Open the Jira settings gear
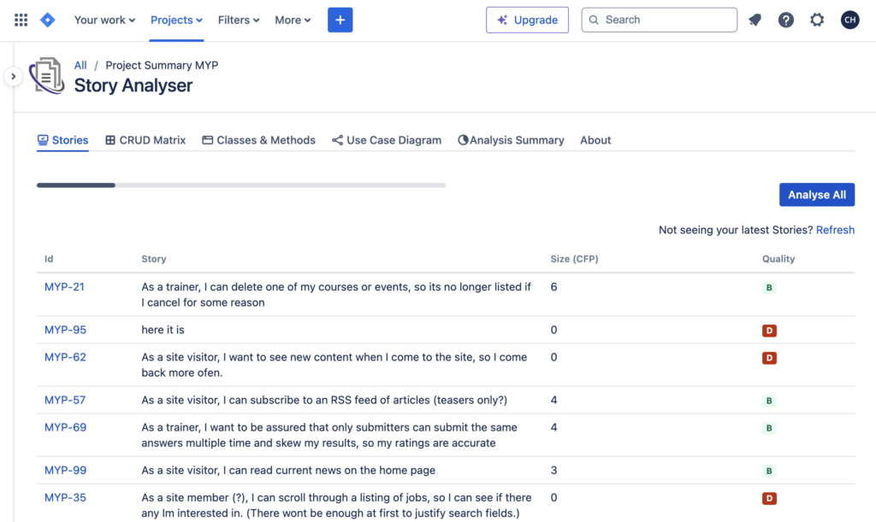Image resolution: width=876 pixels, height=522 pixels. point(816,19)
